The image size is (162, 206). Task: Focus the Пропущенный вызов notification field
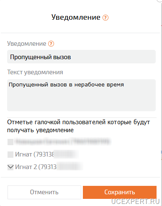click(81, 57)
